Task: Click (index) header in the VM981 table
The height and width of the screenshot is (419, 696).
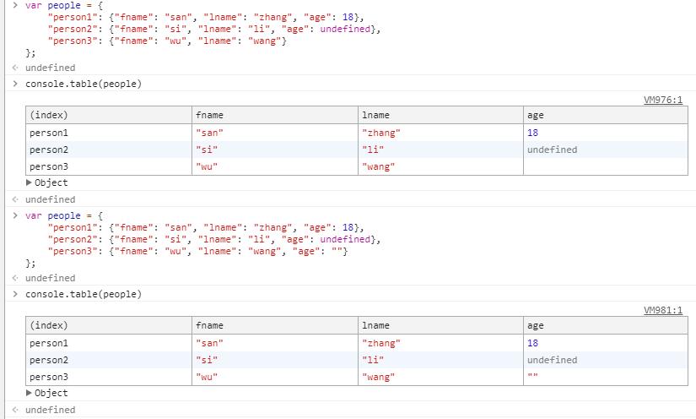Action: (108, 325)
